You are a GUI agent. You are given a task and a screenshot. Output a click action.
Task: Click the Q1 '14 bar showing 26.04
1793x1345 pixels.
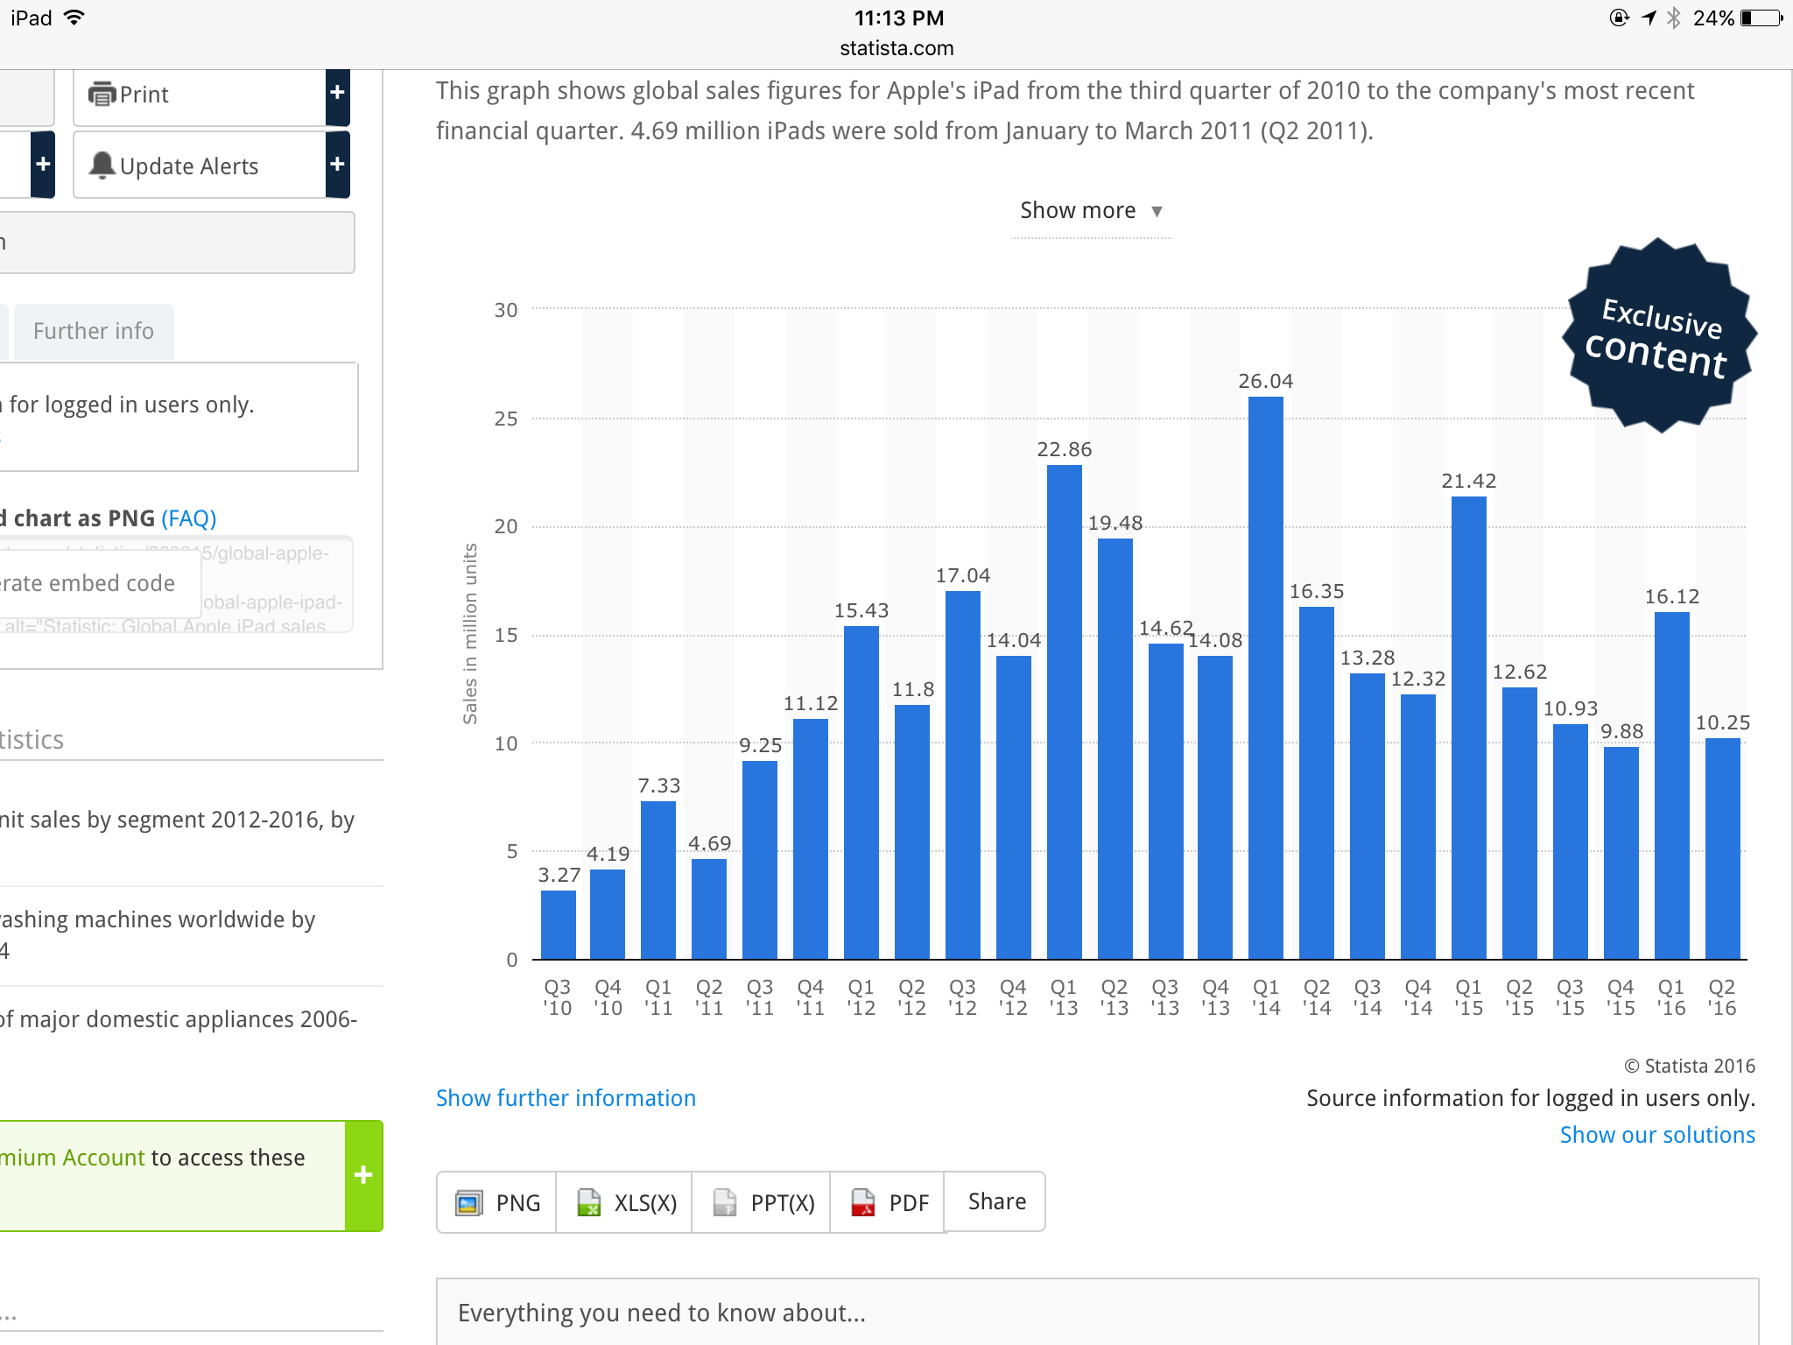click(x=1265, y=678)
